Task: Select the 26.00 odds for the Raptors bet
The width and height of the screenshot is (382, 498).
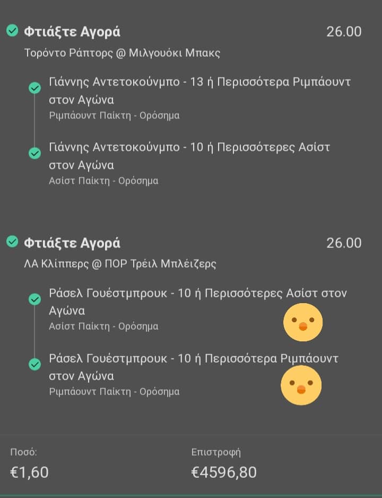Action: click(344, 32)
